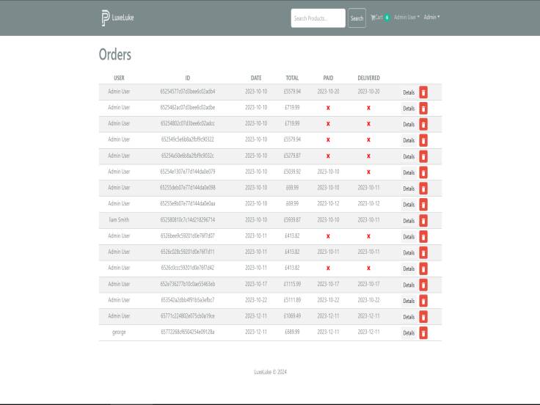View Details of the £5279.87 order
Viewport: 540px width, 405px height.
tap(409, 156)
